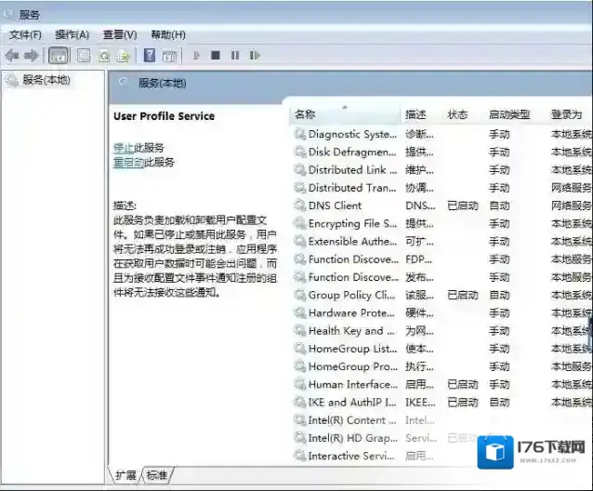Viewport: 593px width, 491px height.
Task: Click 网络服务 logon in Distributed Tran... row
Action: (571, 188)
